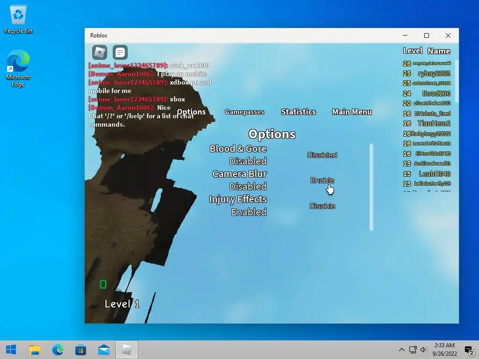Open the volume tray icon

coord(423,350)
